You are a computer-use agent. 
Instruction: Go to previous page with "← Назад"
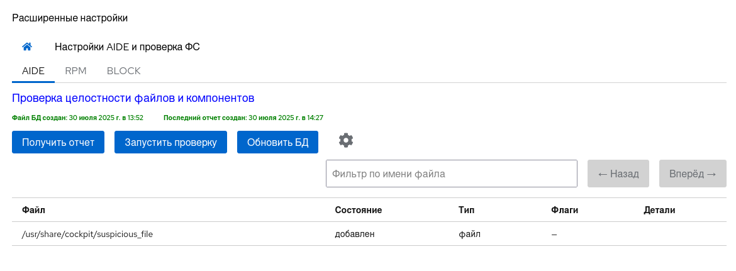click(x=618, y=174)
